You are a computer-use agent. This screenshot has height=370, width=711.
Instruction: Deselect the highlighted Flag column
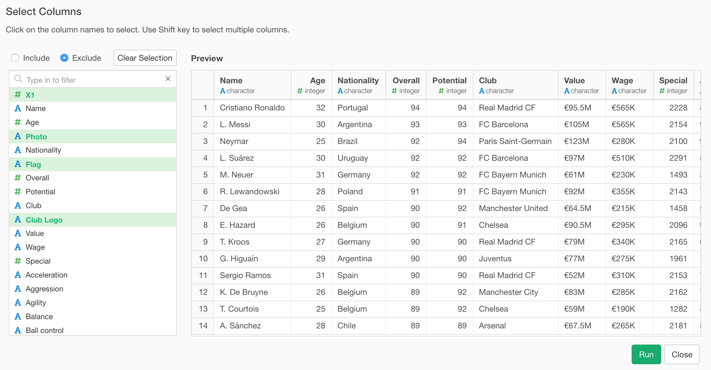(x=93, y=164)
